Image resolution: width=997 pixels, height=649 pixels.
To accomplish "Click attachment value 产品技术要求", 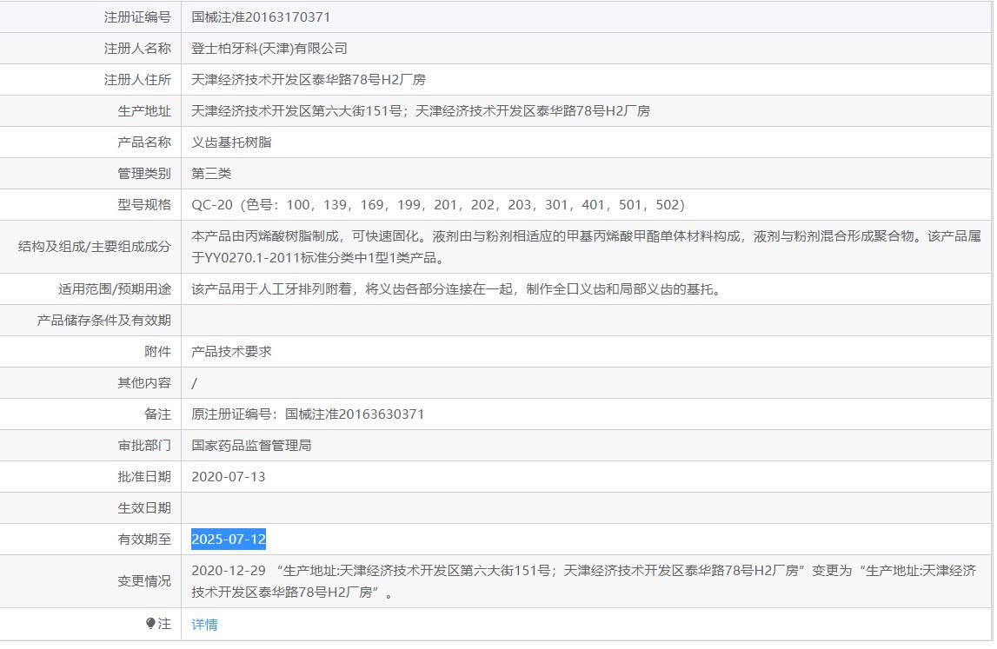I will pos(231,352).
